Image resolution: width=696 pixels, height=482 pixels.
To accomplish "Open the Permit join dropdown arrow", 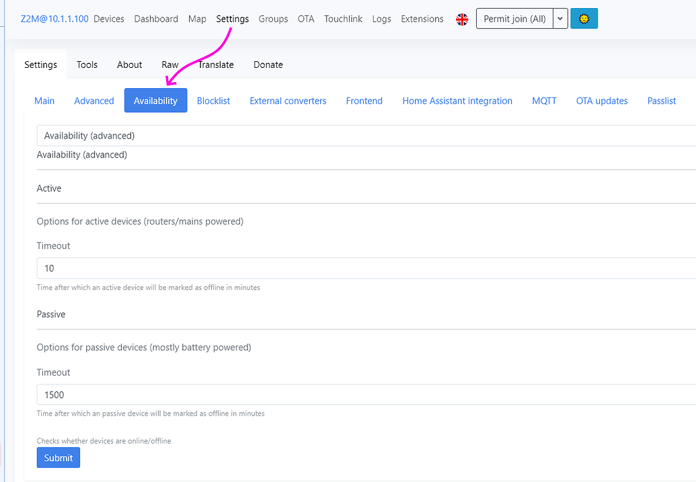I will [x=560, y=18].
